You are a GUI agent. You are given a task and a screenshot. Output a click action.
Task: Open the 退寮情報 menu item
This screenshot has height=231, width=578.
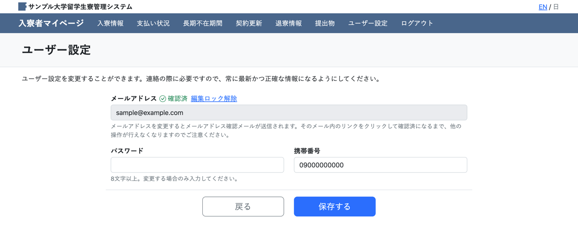(x=289, y=23)
